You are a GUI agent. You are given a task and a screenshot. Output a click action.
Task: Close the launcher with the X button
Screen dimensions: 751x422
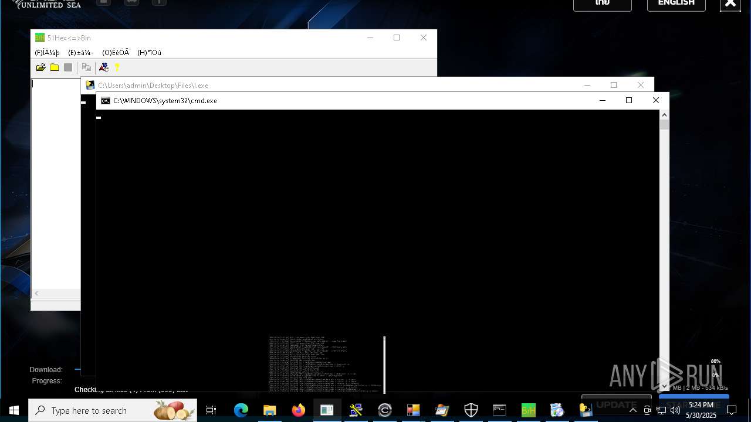pos(730,4)
